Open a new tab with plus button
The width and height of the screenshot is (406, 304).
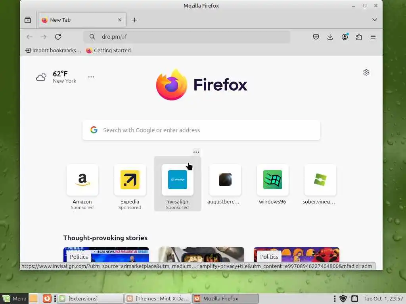(x=135, y=20)
